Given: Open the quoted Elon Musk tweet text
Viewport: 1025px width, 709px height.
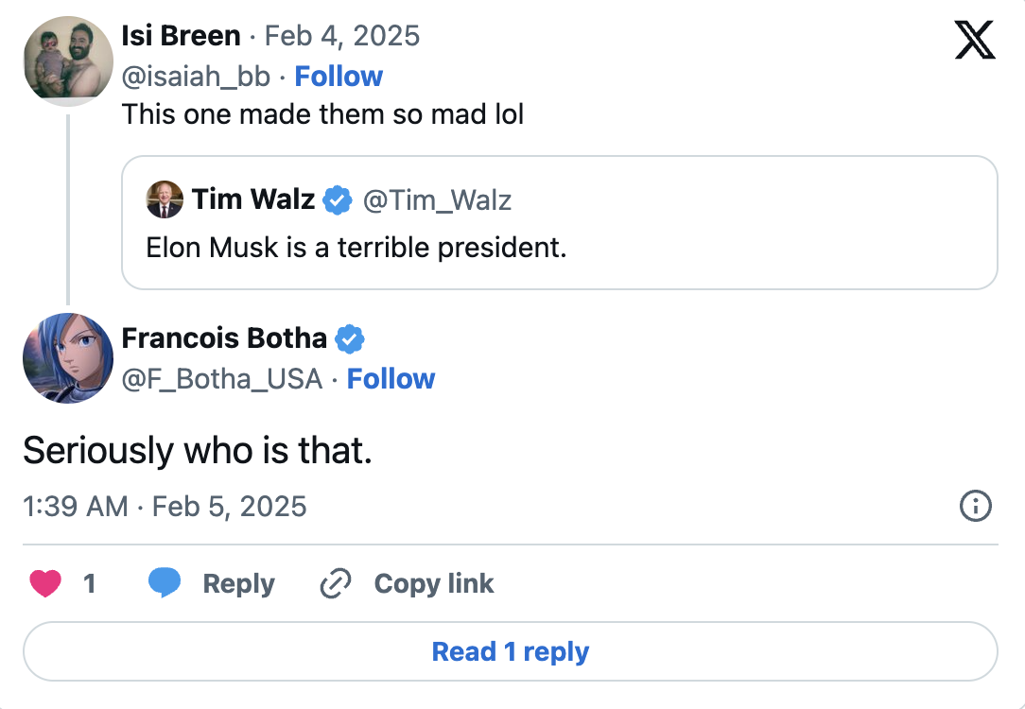Looking at the screenshot, I should click(x=356, y=248).
